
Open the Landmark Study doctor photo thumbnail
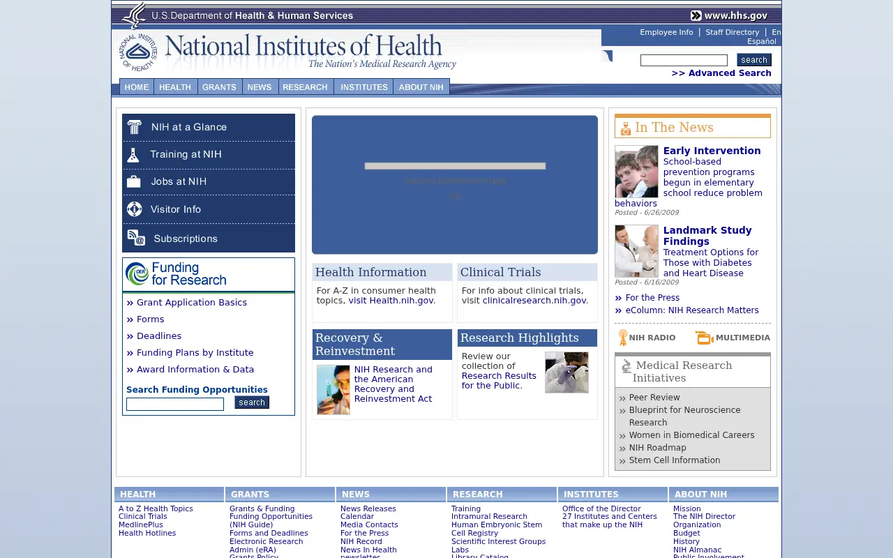[636, 251]
